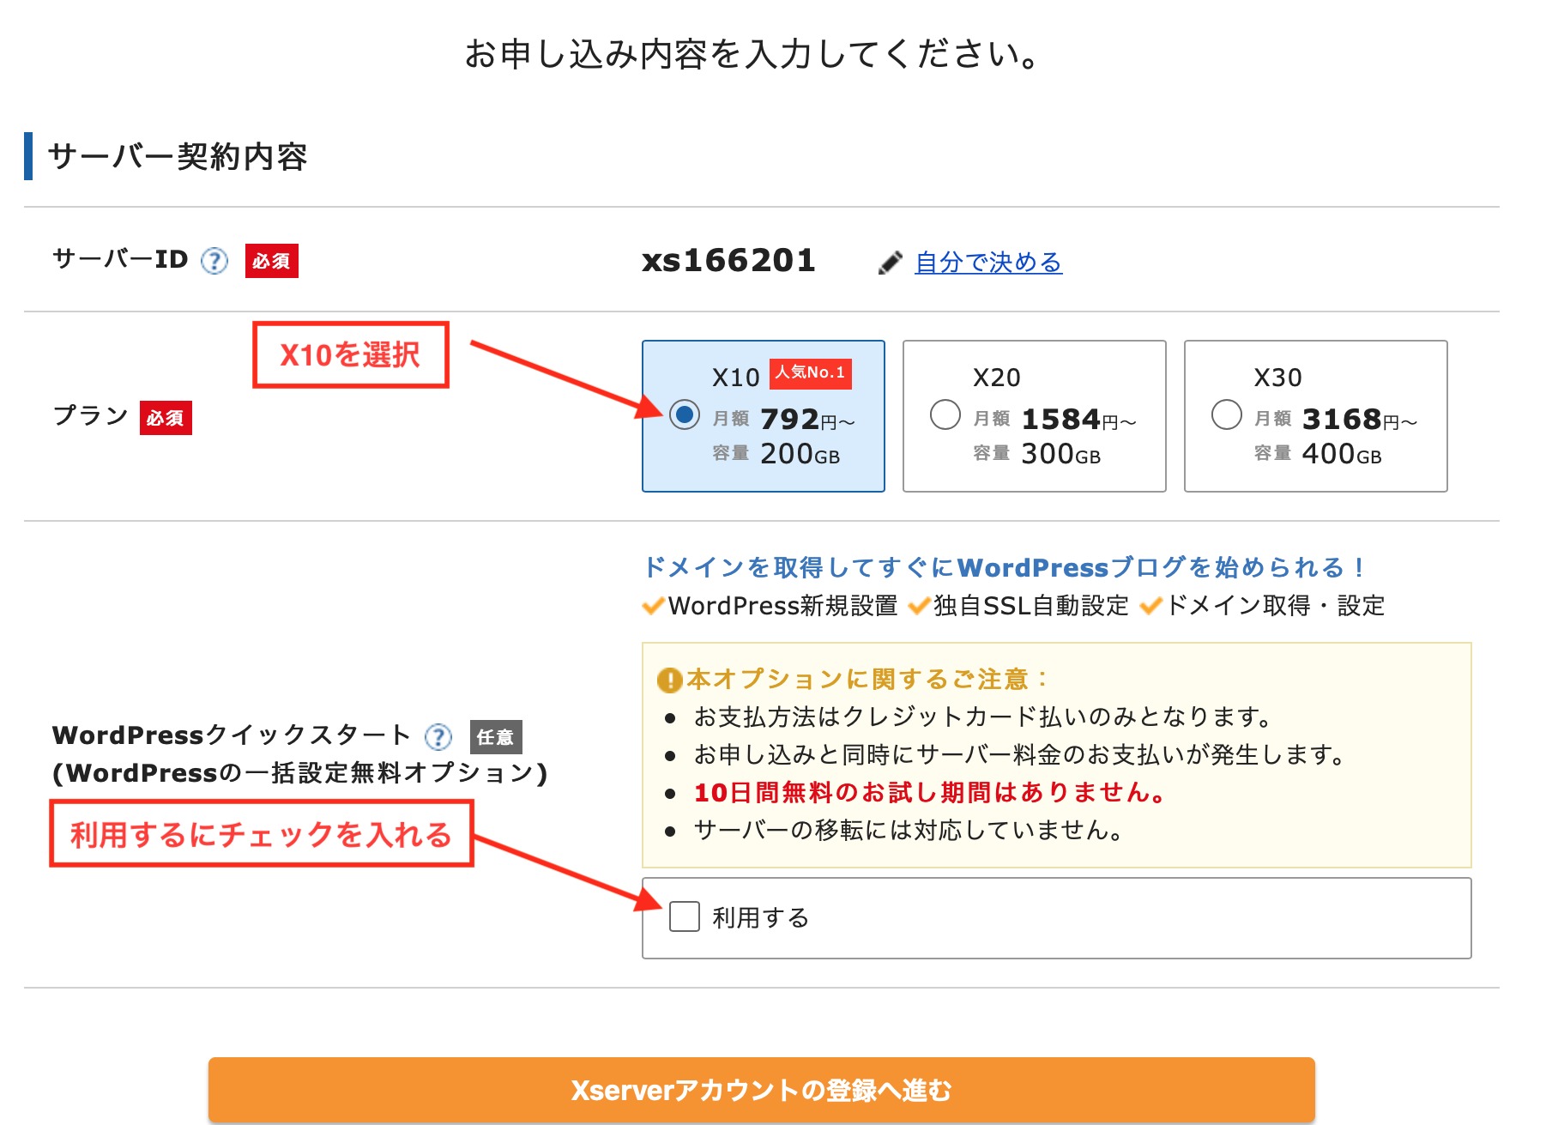This screenshot has width=1546, height=1125.
Task: Click the 利用する label text
Action: tap(761, 917)
